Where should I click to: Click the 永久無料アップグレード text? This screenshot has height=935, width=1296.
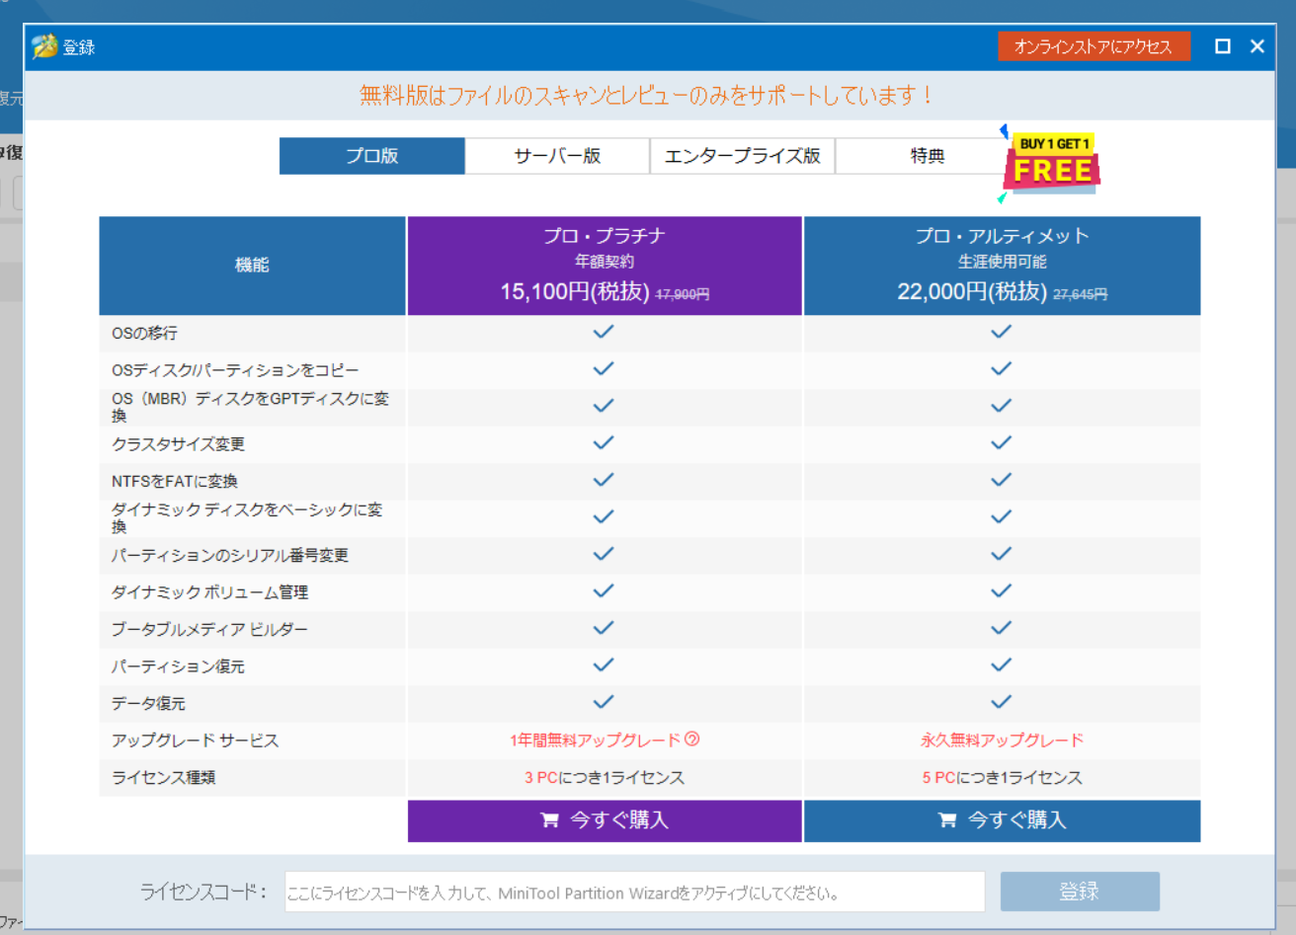pyautogui.click(x=1002, y=740)
